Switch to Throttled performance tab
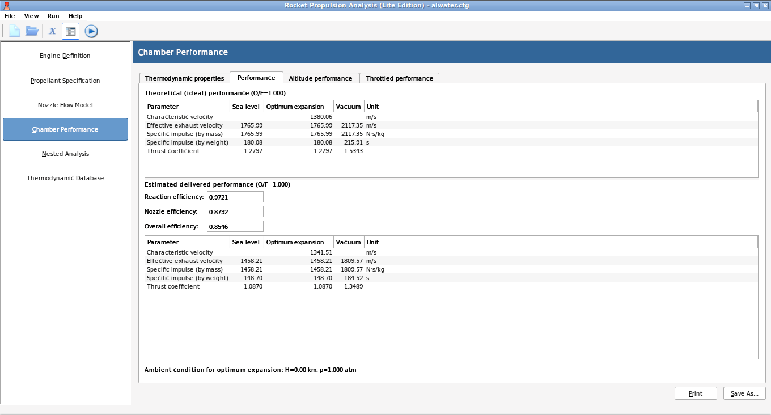The width and height of the screenshot is (771, 415). [x=399, y=78]
